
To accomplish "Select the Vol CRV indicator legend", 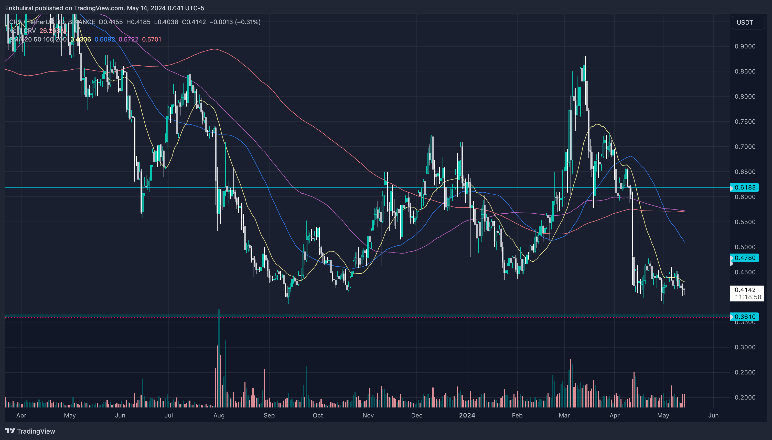I will point(23,30).
